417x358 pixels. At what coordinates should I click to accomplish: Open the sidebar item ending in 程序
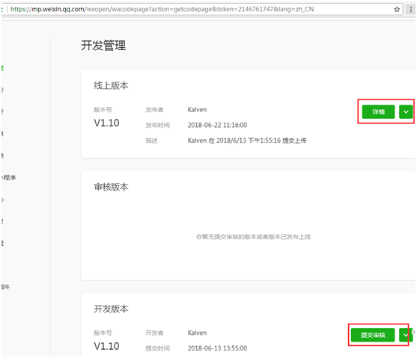click(x=8, y=177)
